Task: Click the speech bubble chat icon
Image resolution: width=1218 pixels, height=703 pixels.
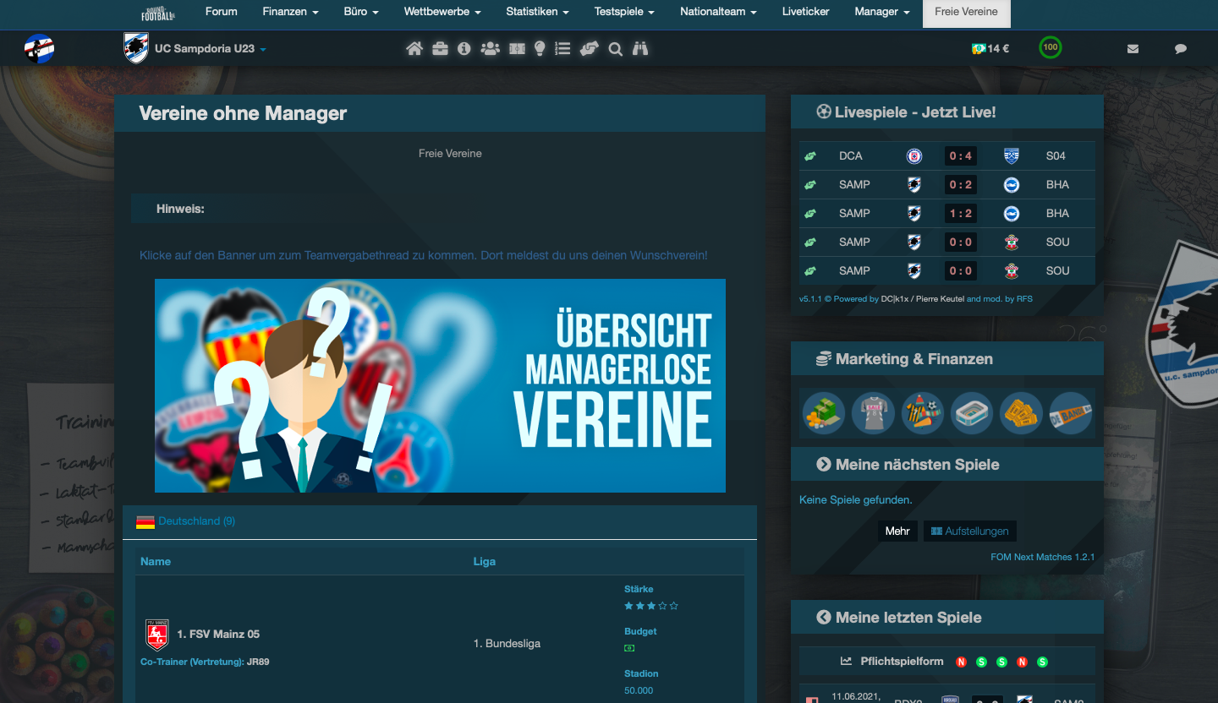Action: 1180,49
